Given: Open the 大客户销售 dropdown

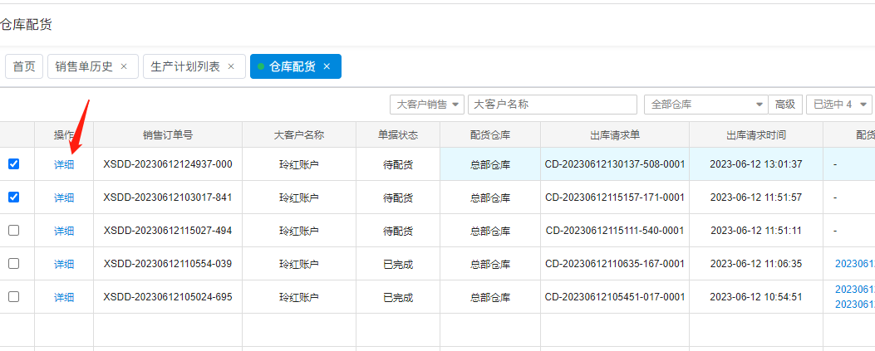Looking at the screenshot, I should (427, 105).
